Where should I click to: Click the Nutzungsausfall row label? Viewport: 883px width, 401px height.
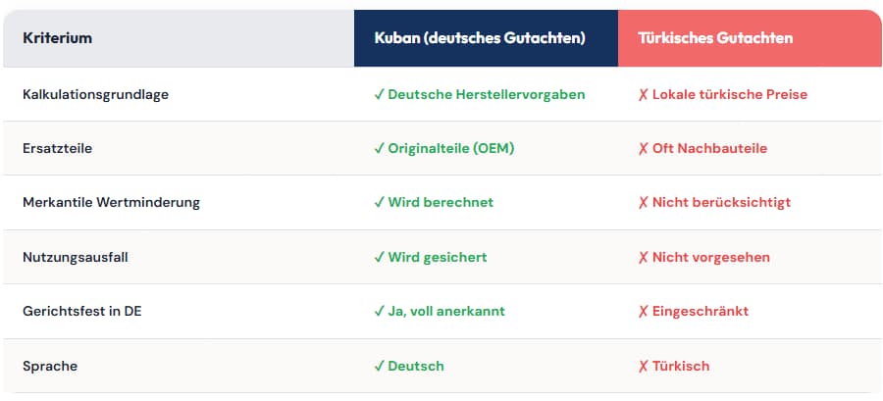(76, 258)
